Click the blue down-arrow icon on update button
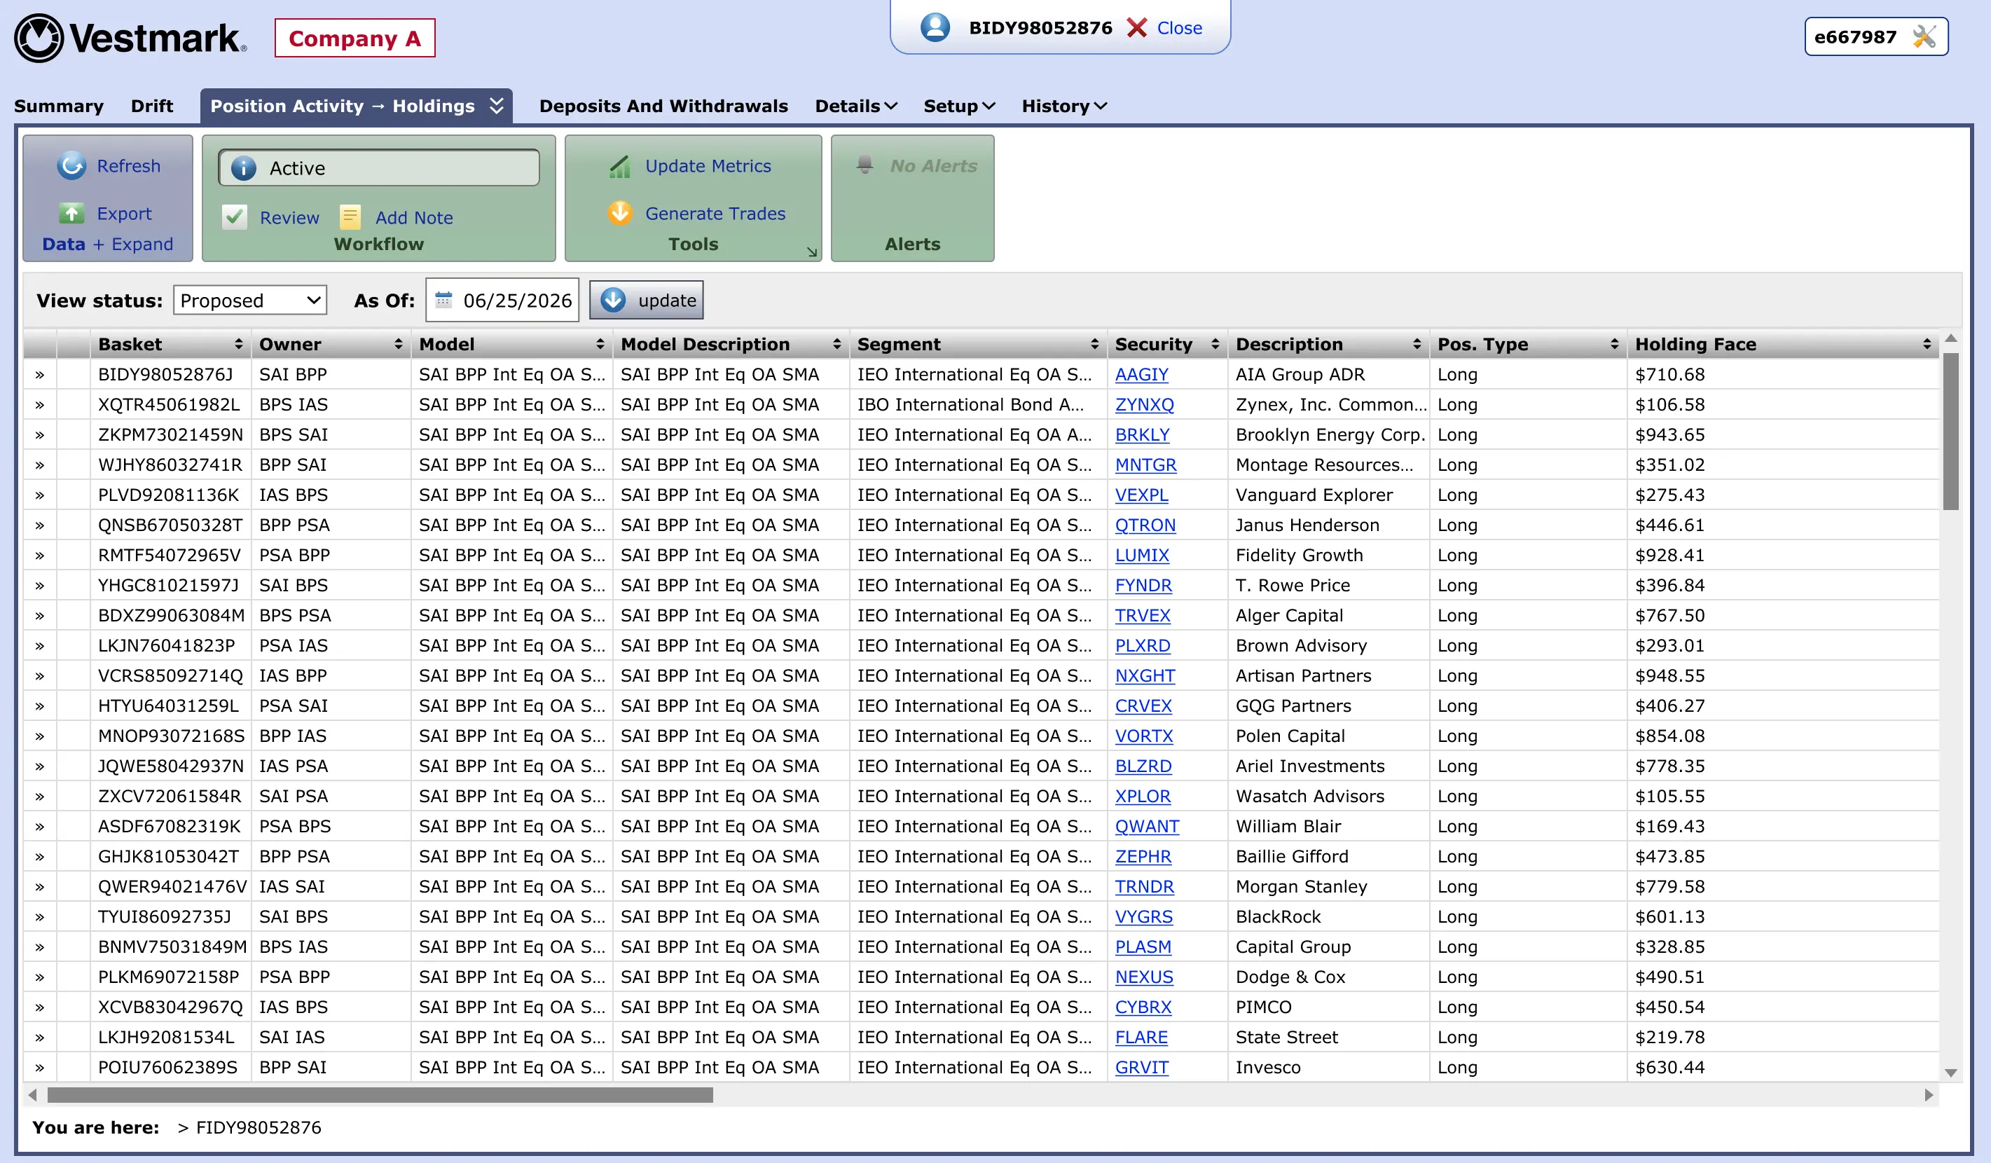Image resolution: width=1991 pixels, height=1163 pixels. pyautogui.click(x=613, y=301)
